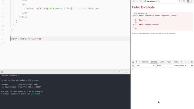
Task: Click 'mini-redux' project name in terminal
Action: (20, 80)
